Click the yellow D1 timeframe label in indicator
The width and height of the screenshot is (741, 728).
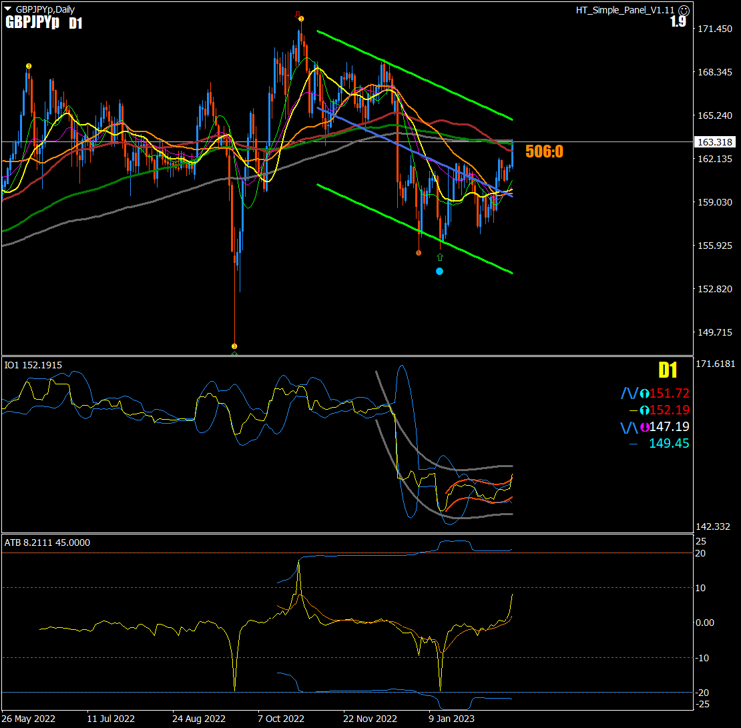[x=668, y=370]
